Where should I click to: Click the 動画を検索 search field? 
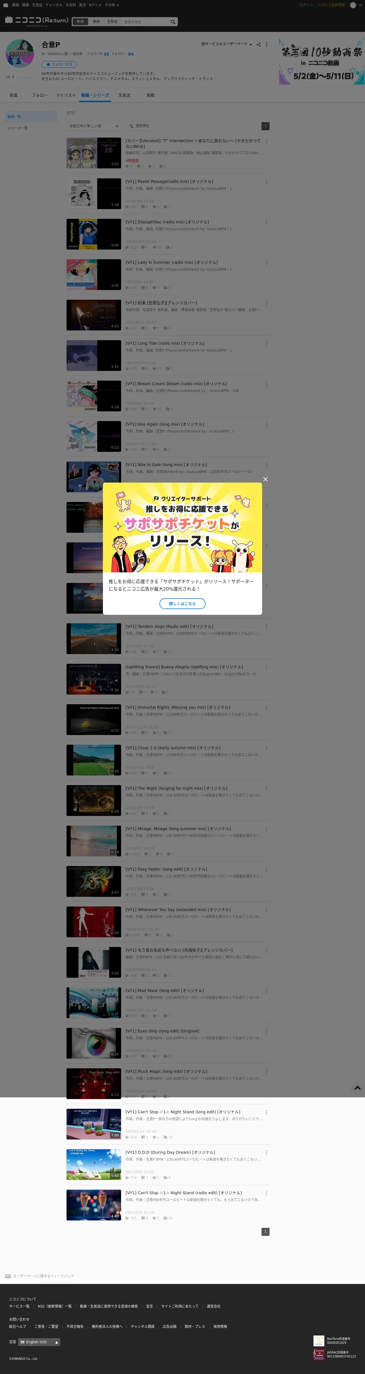(x=145, y=22)
